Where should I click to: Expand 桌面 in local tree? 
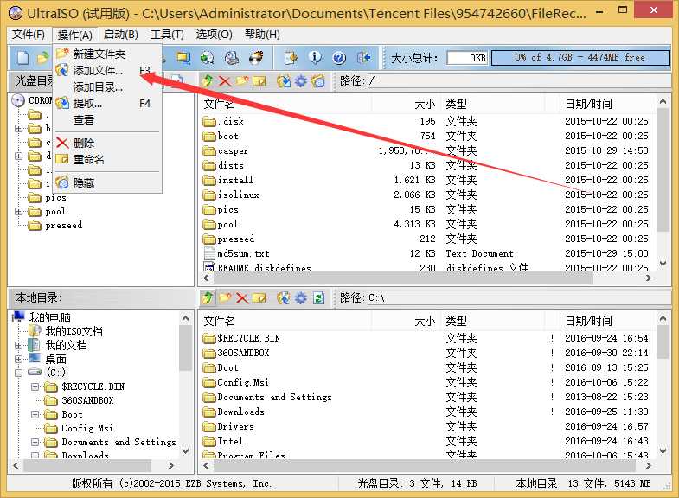tap(19, 359)
